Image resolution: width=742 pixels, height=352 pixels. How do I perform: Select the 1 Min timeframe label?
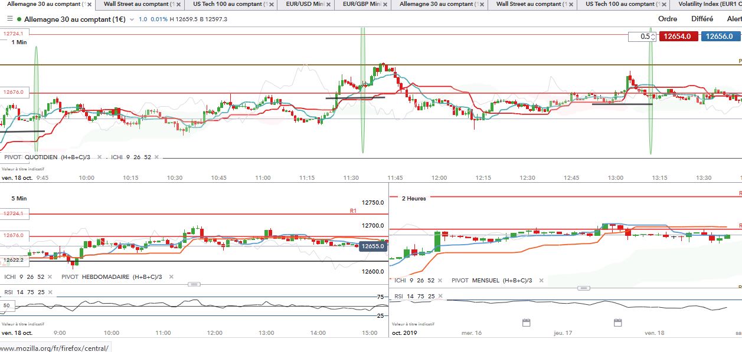point(19,42)
